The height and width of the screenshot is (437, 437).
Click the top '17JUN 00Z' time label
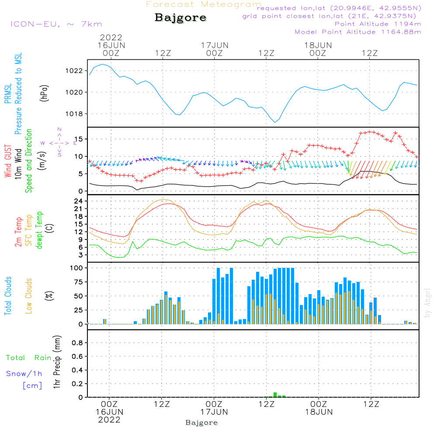click(215, 49)
